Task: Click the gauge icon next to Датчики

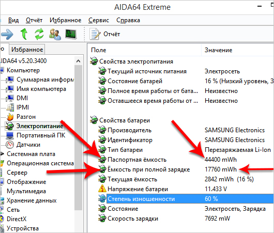Action: point(10,145)
